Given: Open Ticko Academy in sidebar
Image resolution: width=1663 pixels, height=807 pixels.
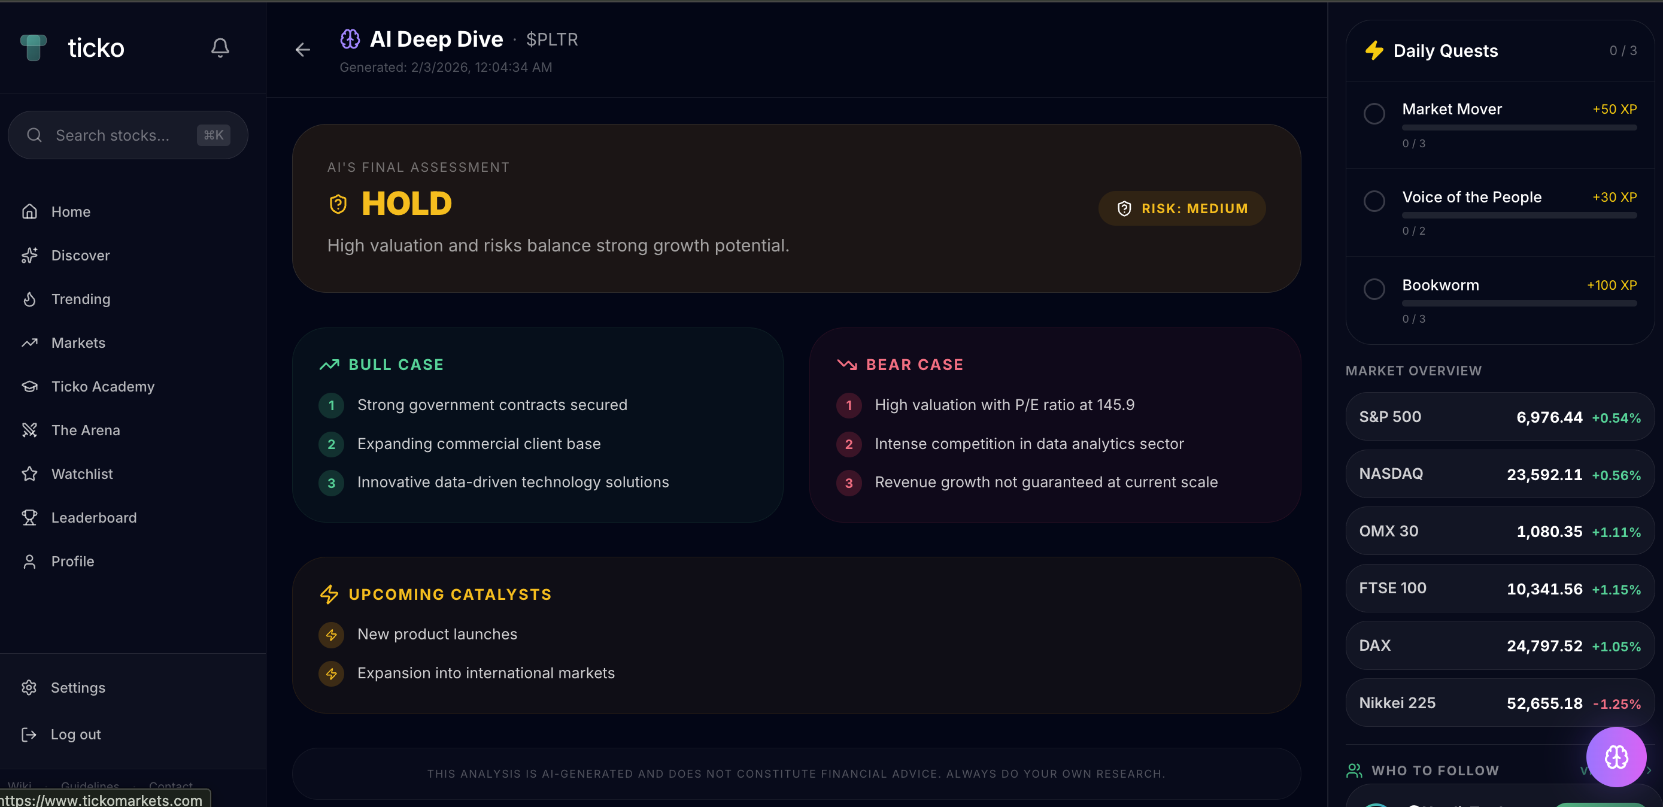Looking at the screenshot, I should pos(102,386).
